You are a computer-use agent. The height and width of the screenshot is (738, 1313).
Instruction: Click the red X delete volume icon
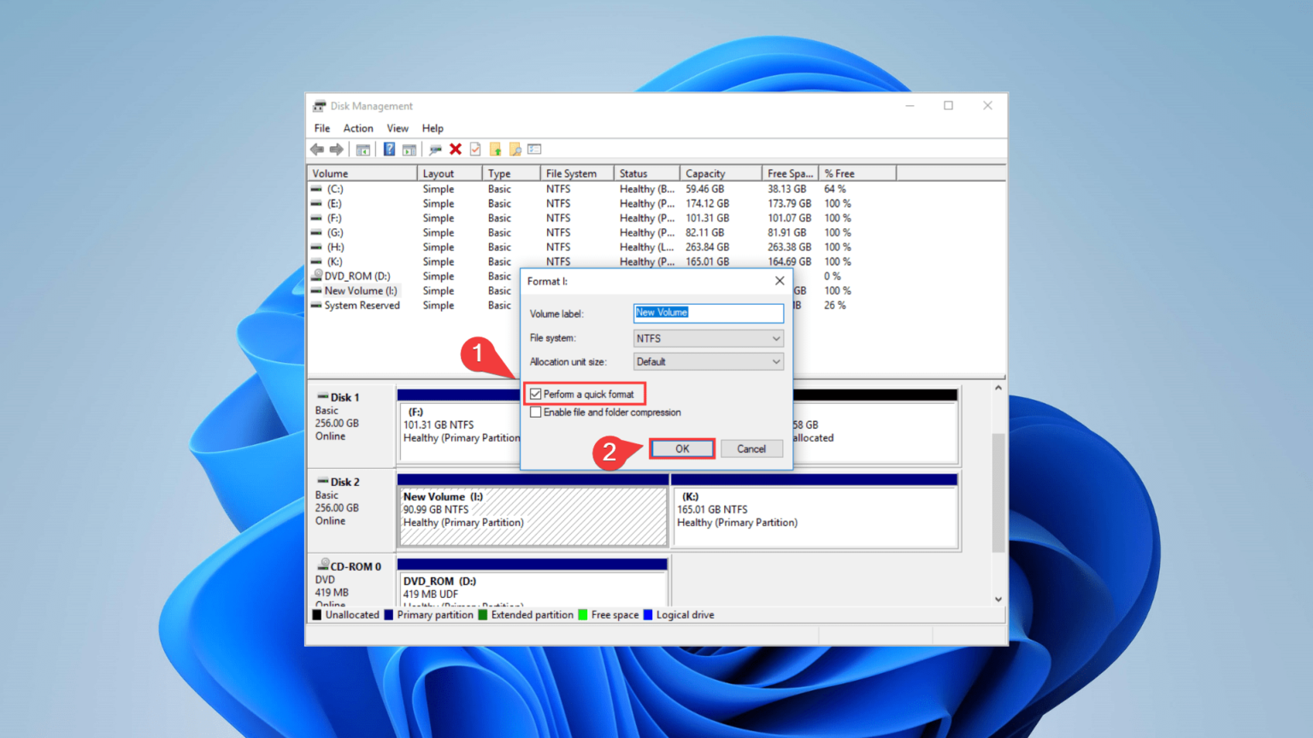pos(455,149)
